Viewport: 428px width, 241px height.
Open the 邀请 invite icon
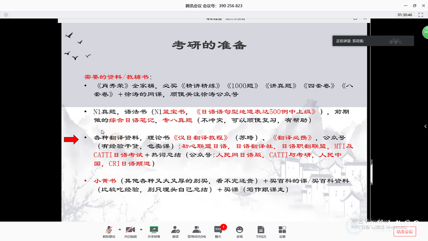175,231
